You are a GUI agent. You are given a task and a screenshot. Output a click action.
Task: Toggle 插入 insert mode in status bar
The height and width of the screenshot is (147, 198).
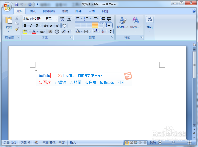73,143
